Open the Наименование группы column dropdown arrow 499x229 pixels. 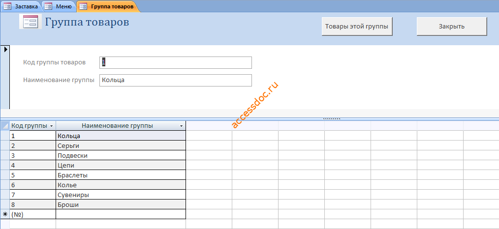pyautogui.click(x=182, y=126)
